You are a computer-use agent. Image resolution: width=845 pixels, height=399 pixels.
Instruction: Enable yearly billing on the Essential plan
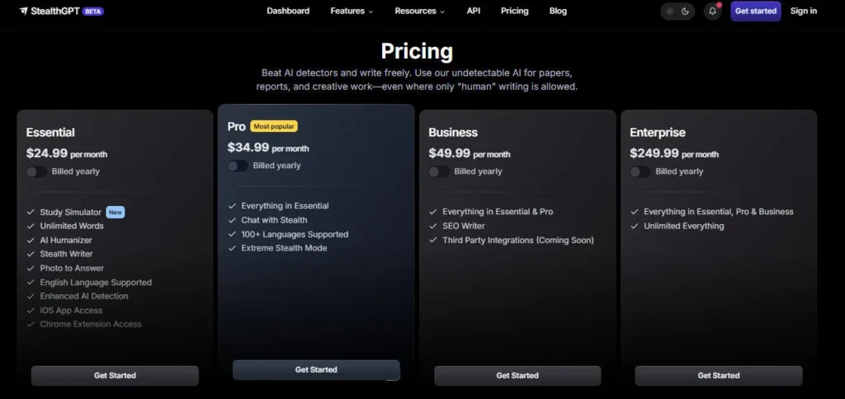pos(36,171)
